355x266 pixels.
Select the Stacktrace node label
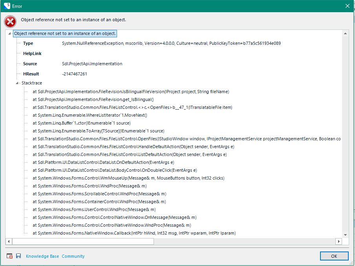coord(32,83)
